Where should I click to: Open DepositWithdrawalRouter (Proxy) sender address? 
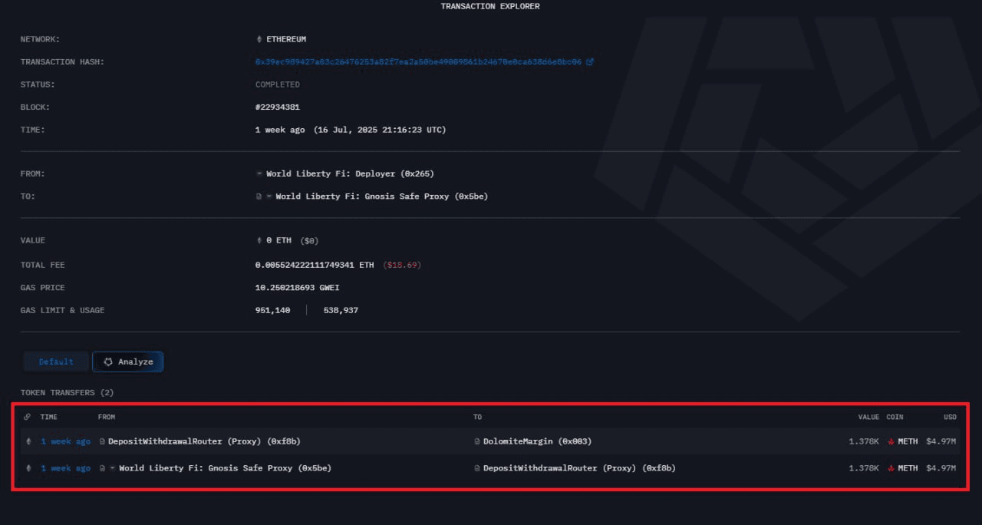pos(204,441)
